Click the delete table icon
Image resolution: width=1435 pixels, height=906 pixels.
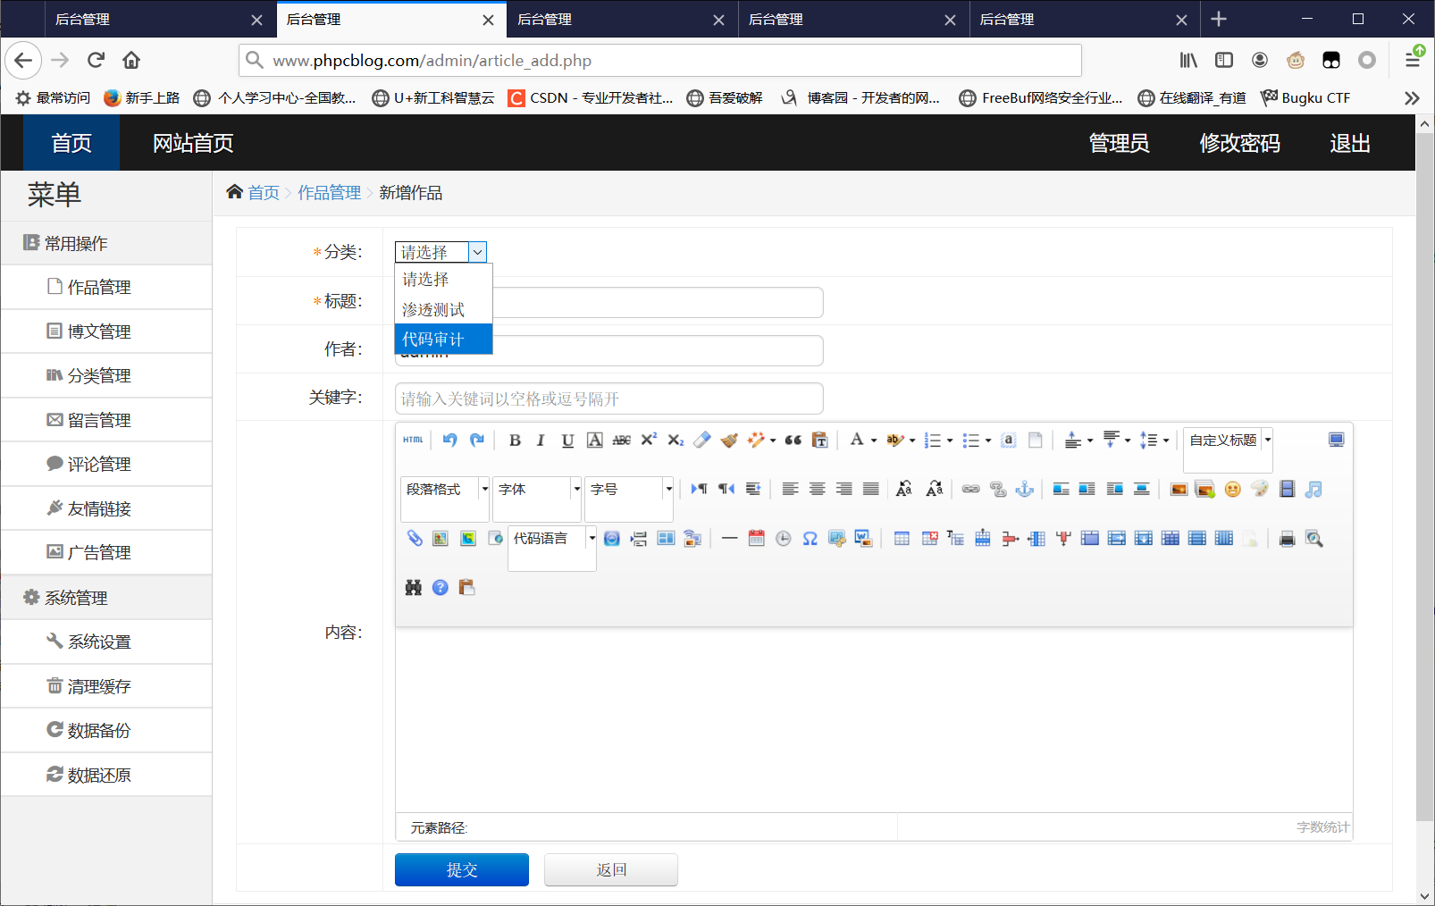click(929, 538)
